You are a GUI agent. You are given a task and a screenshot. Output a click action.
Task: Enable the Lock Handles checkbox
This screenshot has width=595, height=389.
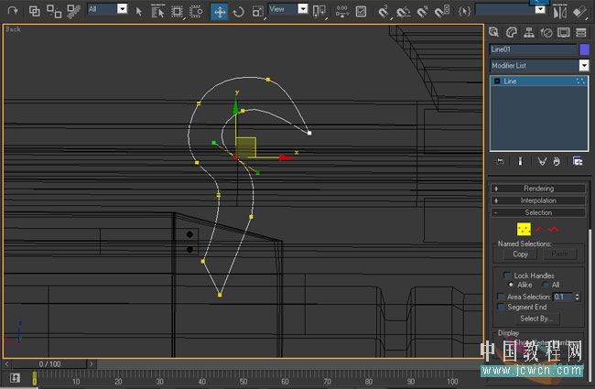[507, 276]
